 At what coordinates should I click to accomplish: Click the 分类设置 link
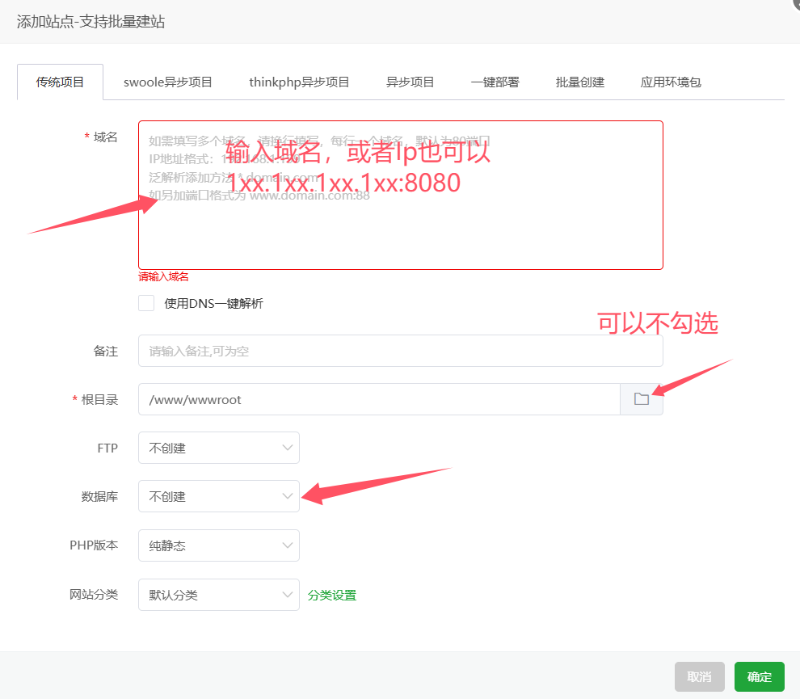(x=332, y=596)
